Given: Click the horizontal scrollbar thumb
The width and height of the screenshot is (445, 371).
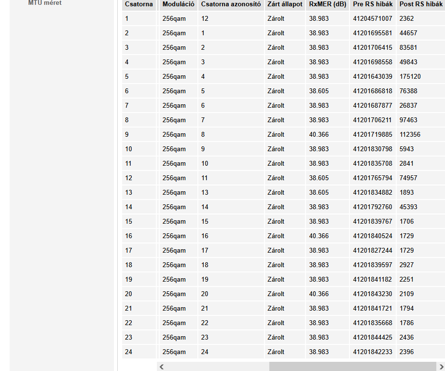Looking at the screenshot, I should [x=352, y=367].
